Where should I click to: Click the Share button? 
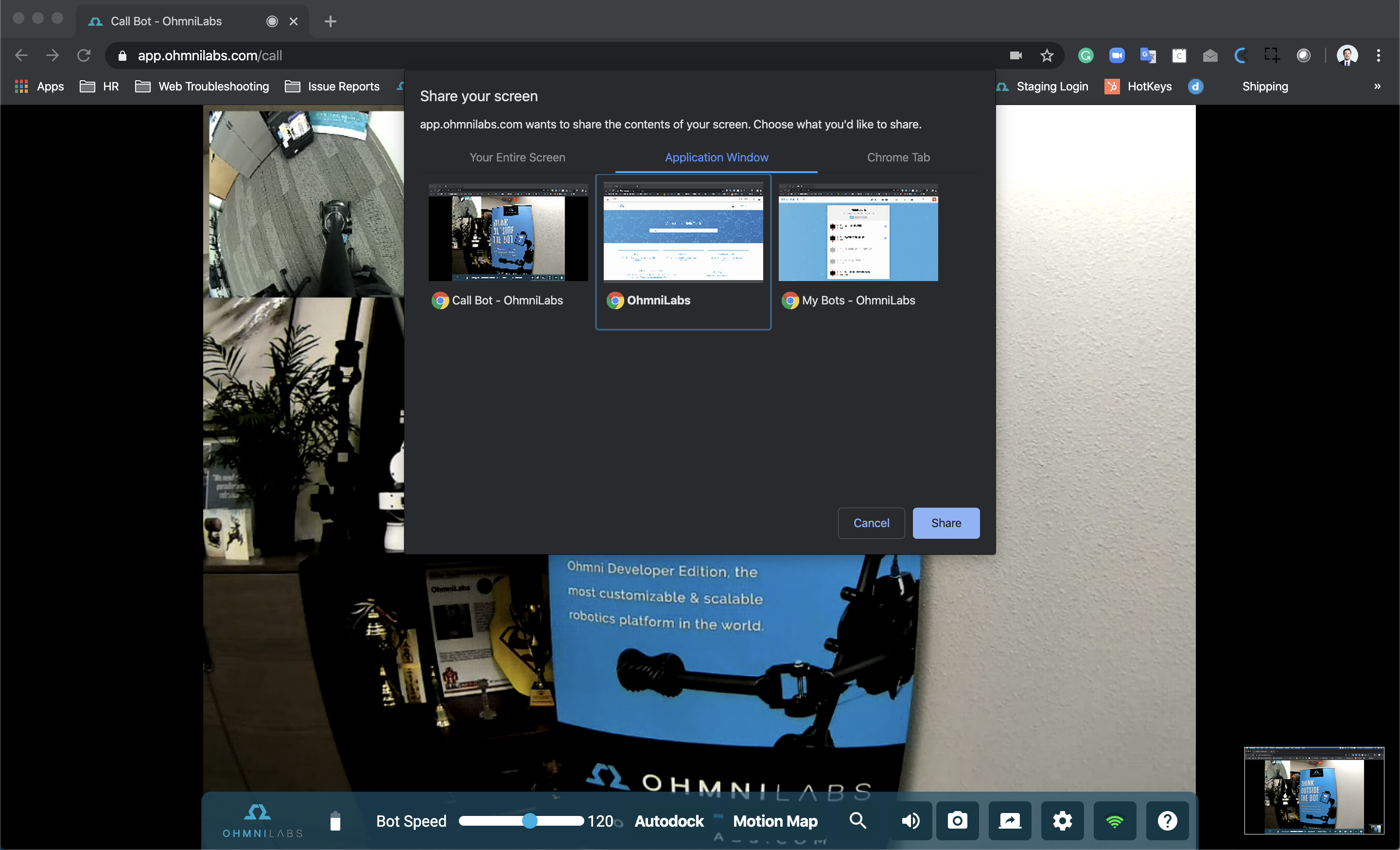[x=946, y=523]
